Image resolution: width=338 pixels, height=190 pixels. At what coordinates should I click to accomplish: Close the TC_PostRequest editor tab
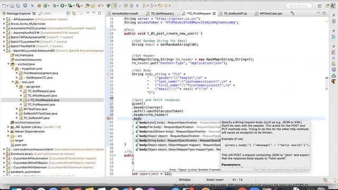214,13
